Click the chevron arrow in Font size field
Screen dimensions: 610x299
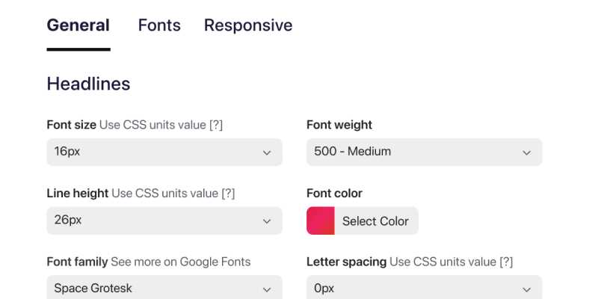pos(267,152)
